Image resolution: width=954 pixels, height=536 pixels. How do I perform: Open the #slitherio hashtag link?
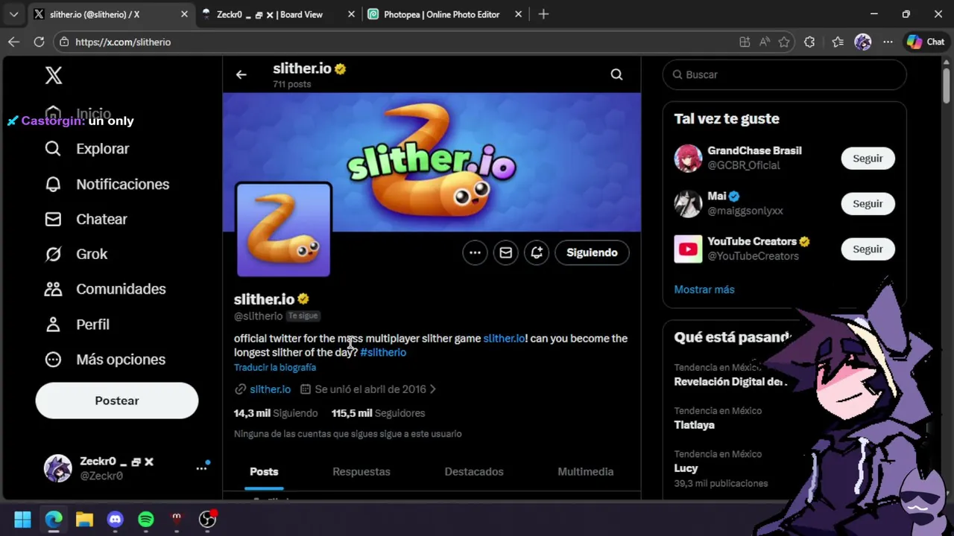(383, 352)
